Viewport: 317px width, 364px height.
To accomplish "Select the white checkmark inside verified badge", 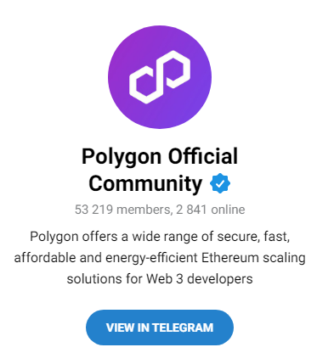I will pyautogui.click(x=220, y=184).
